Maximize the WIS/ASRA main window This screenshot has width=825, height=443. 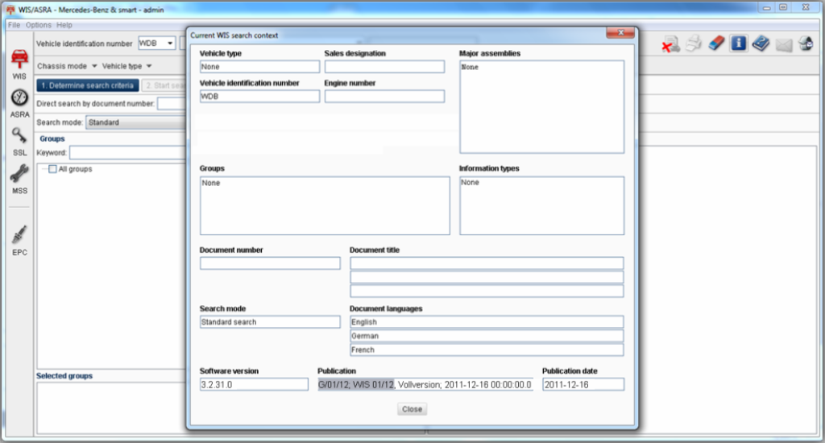point(783,7)
